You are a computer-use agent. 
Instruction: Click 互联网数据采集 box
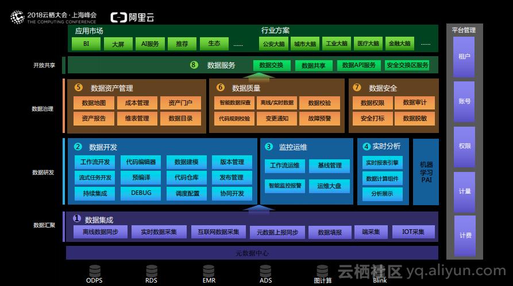(218, 232)
